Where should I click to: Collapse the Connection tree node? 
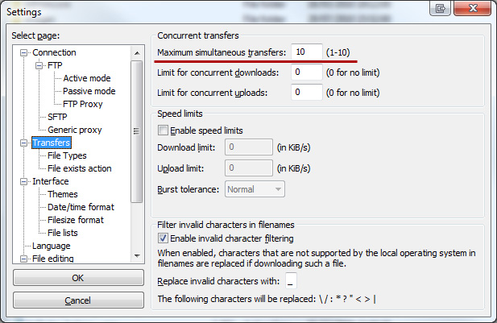pos(24,52)
